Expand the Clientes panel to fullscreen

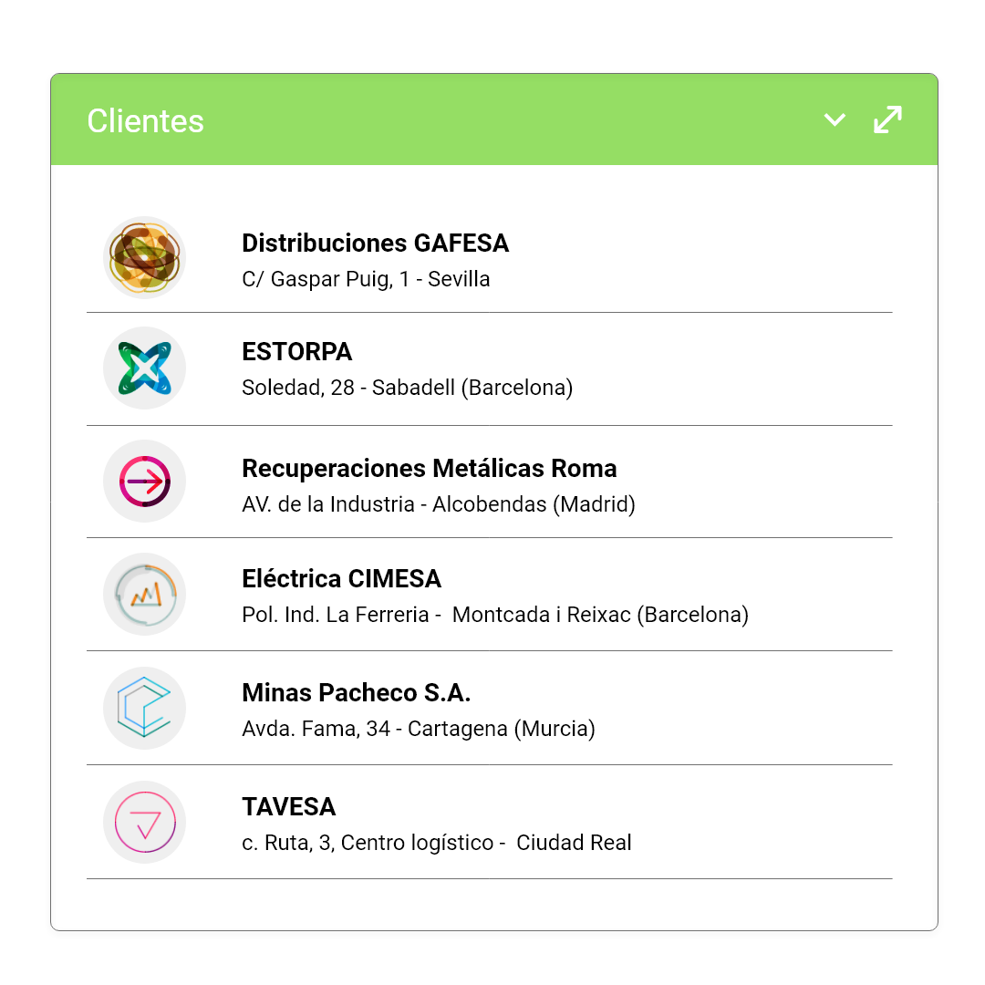887,119
